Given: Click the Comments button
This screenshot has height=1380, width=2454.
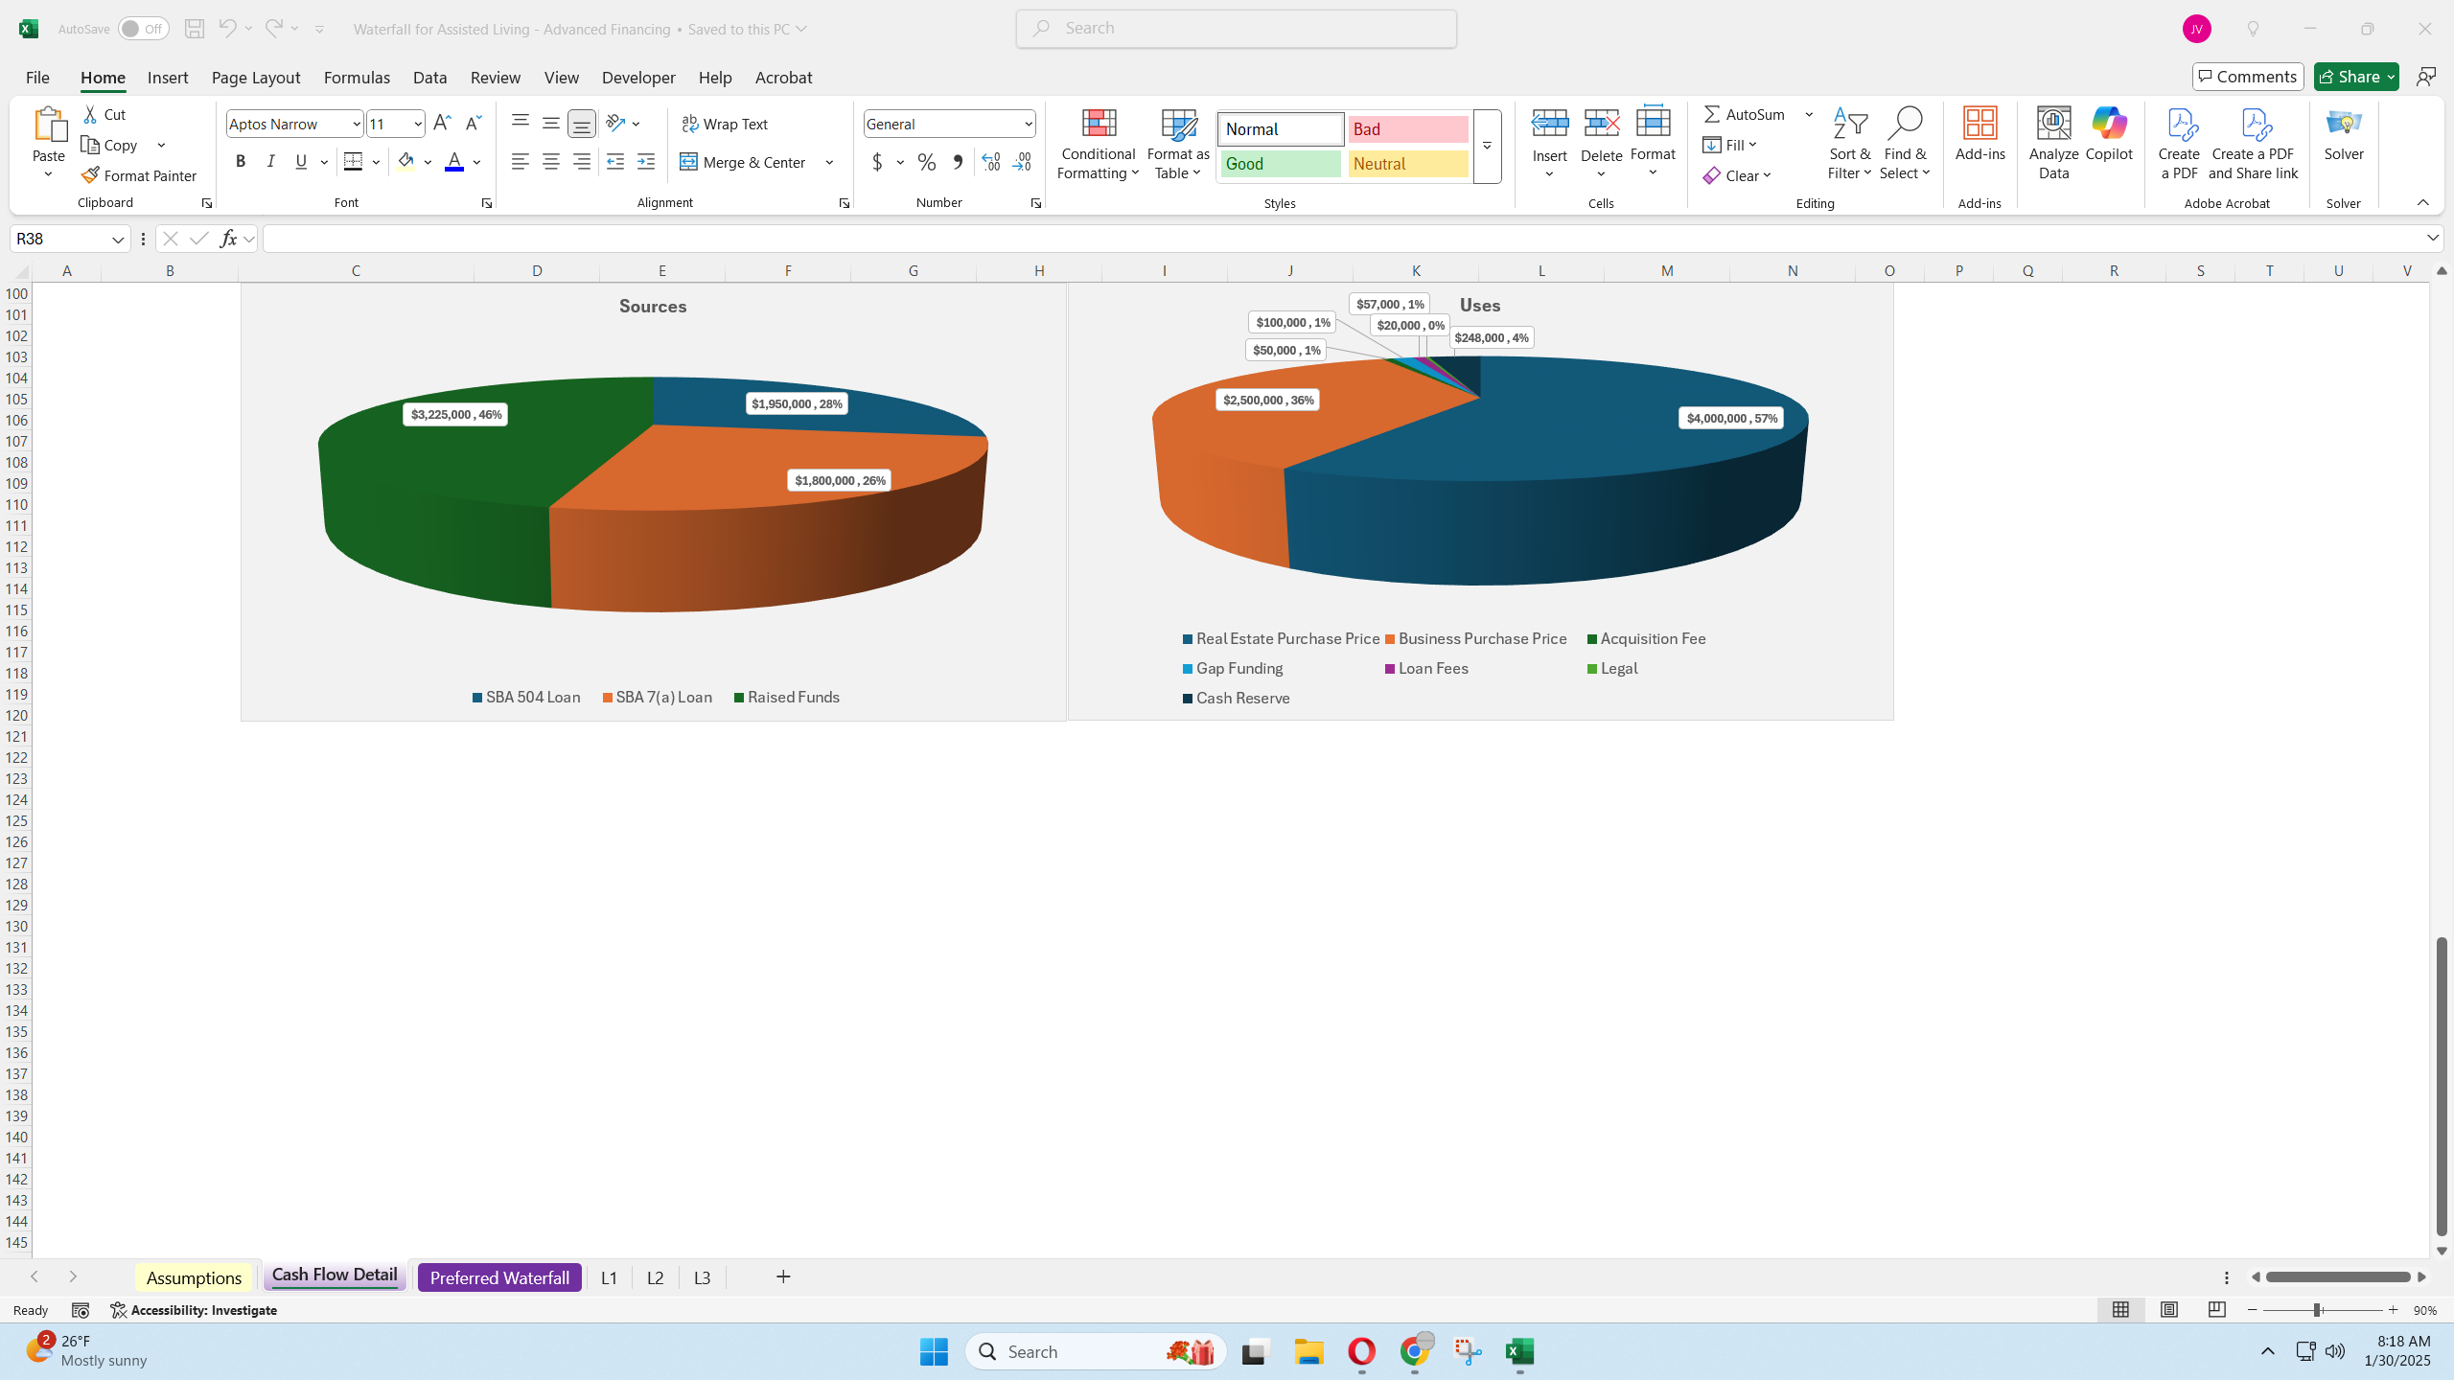Looking at the screenshot, I should 2247,77.
